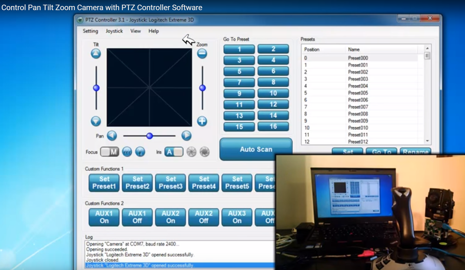Turn AUX2 On
Screen dimensions: 465x270
171,217
